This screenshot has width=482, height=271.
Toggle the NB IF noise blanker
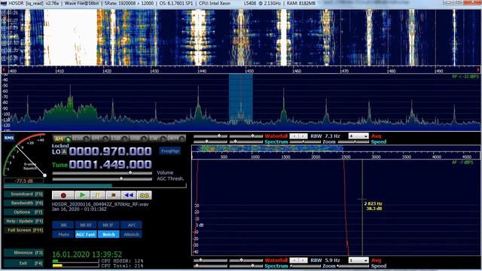pos(108,225)
